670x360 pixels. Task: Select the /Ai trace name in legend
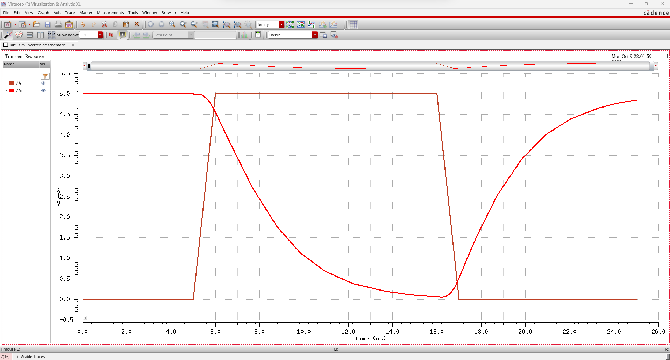tap(19, 90)
